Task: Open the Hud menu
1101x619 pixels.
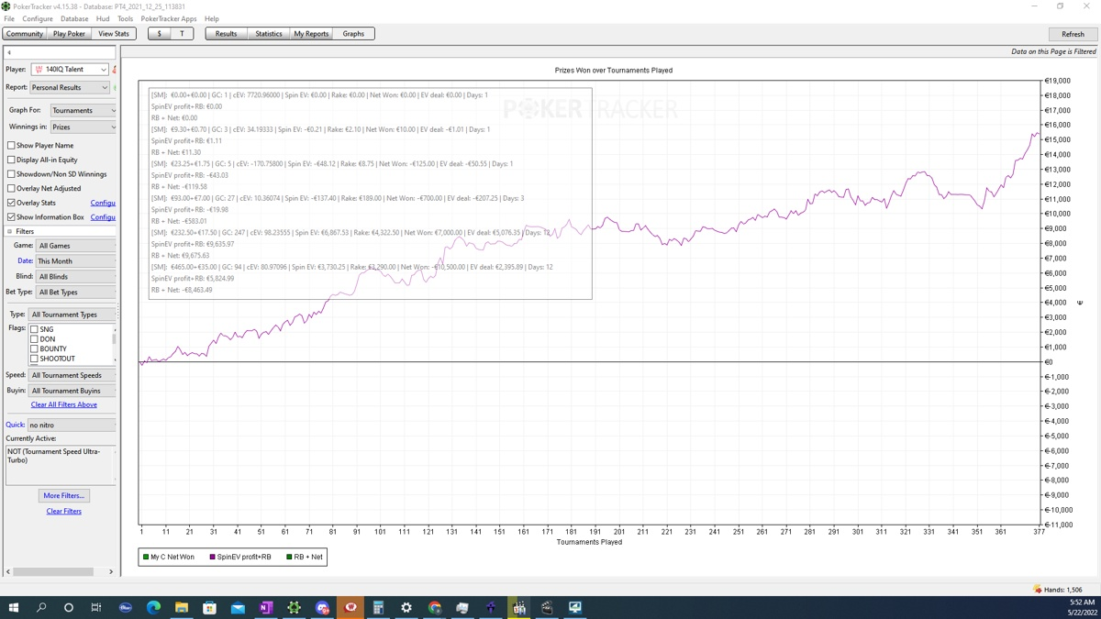Action: click(103, 18)
